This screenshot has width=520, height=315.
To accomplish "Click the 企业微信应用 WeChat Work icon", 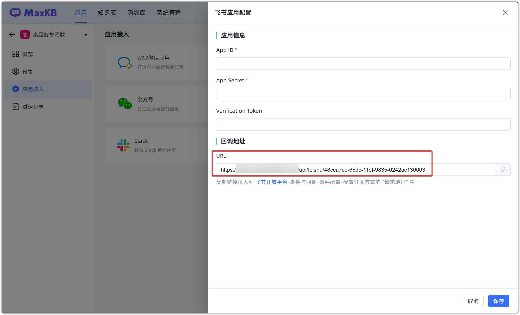I will tap(124, 62).
